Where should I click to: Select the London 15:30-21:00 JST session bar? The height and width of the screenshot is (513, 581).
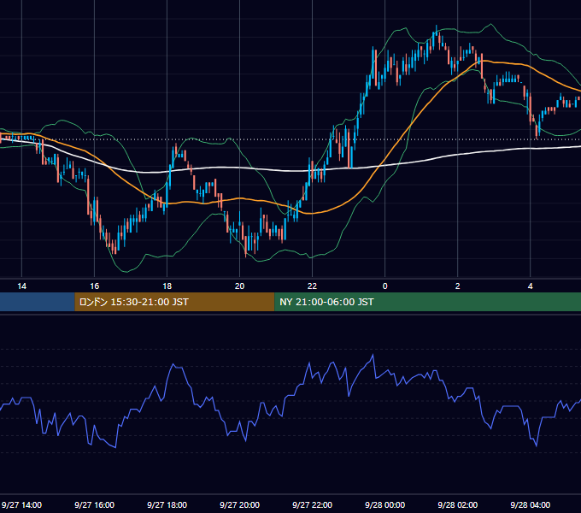[x=174, y=302]
